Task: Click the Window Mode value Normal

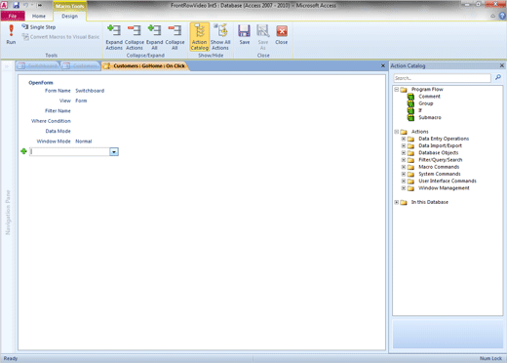Action: point(84,141)
